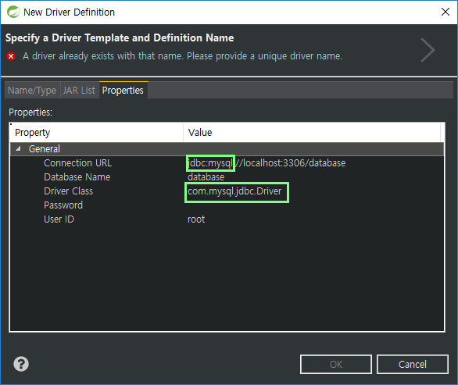This screenshot has height=385, width=458.
Task: Click the Cancel button
Action: pos(413,364)
